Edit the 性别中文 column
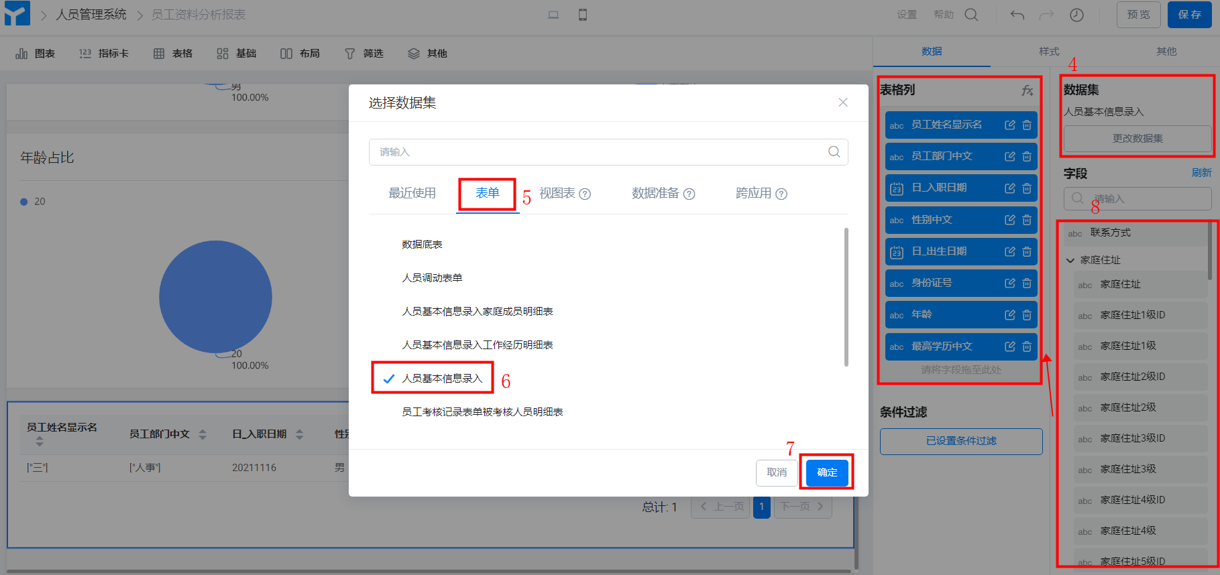The height and width of the screenshot is (575, 1220). [x=1009, y=220]
